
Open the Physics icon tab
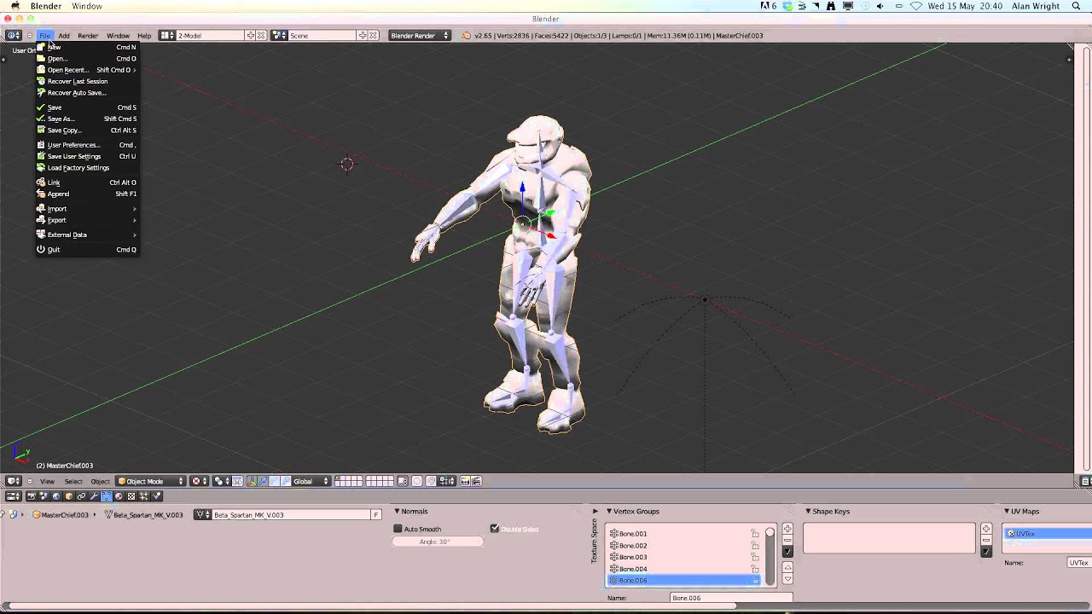(x=156, y=495)
